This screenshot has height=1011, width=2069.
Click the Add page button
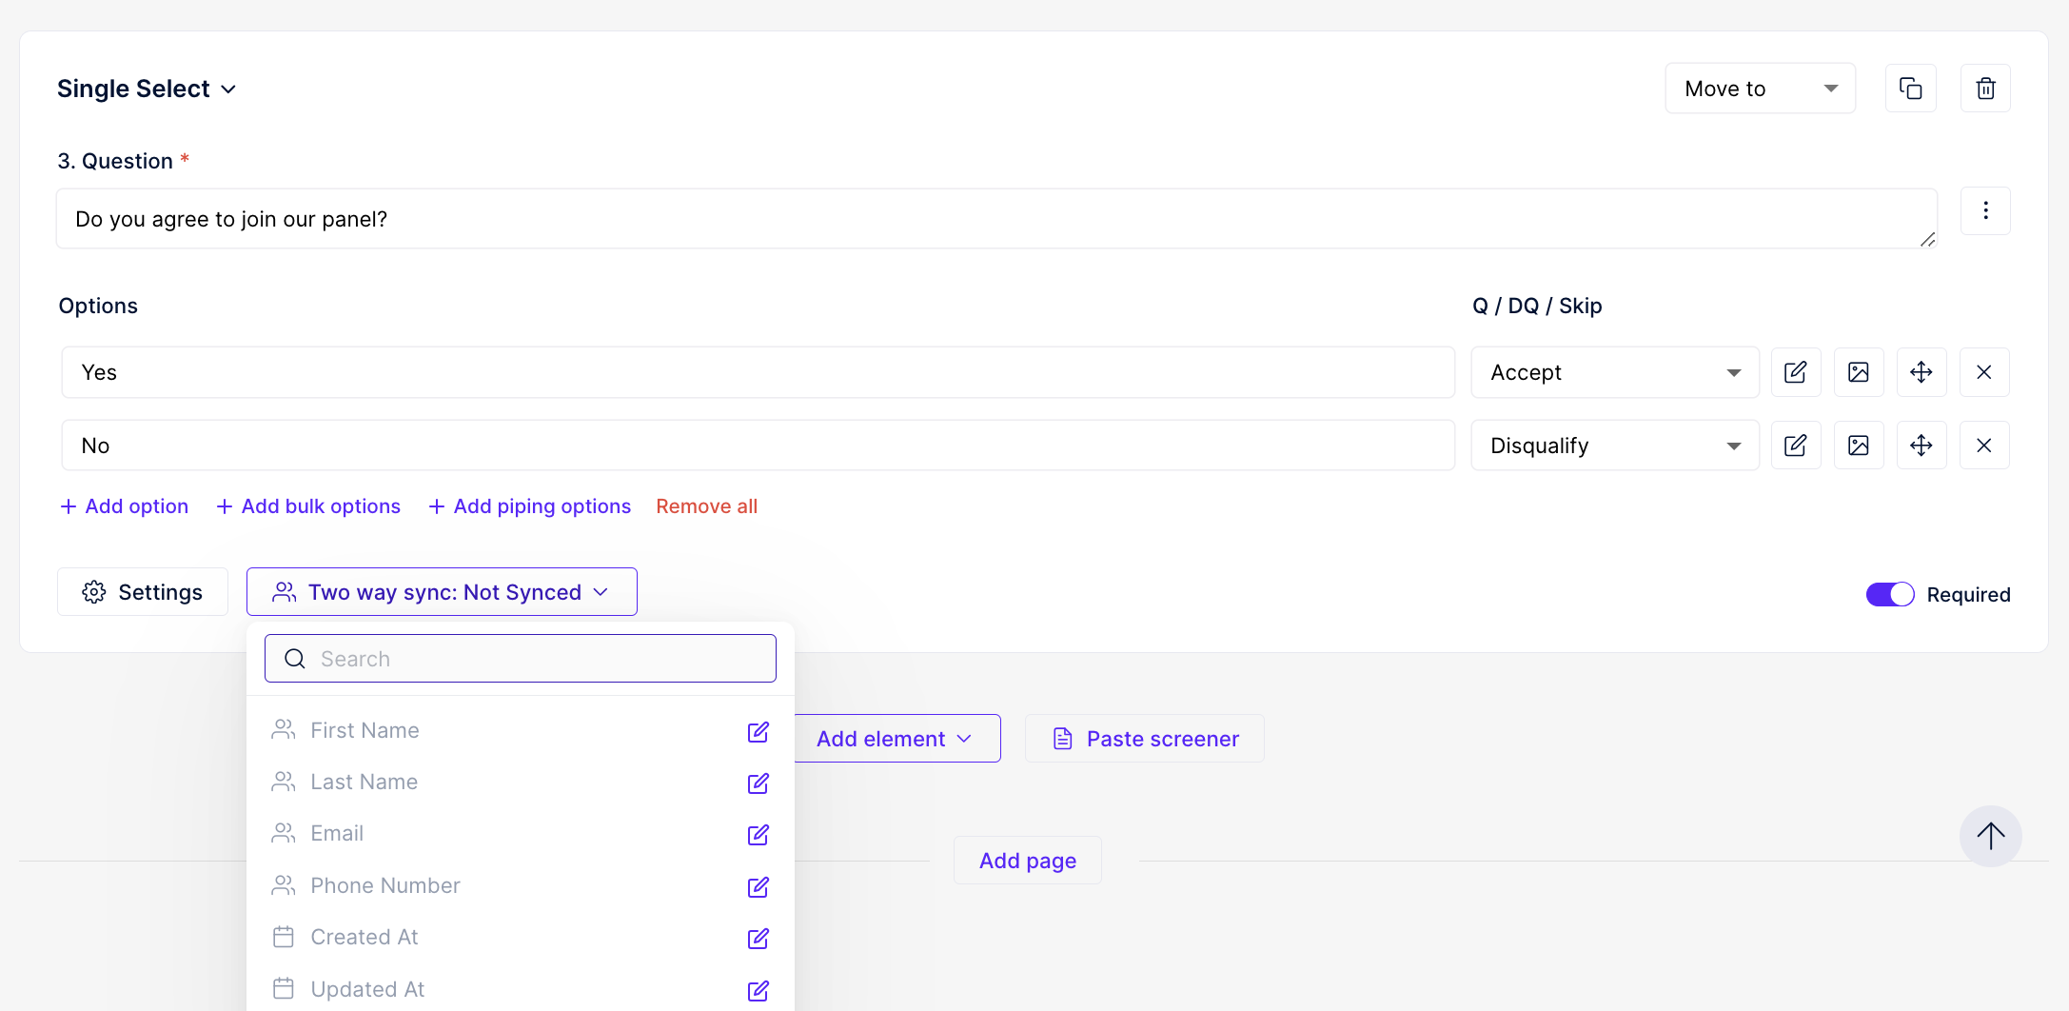pos(1028,861)
